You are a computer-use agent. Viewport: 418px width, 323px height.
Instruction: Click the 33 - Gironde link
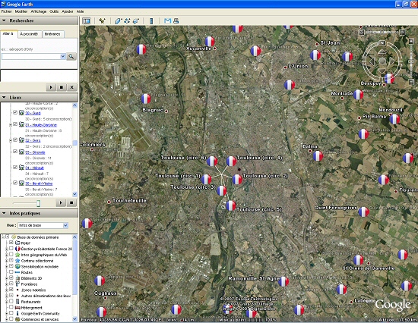tap(35, 152)
